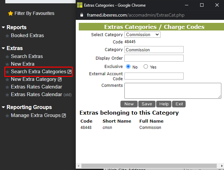Star icon beside New Extra

pos(7,64)
